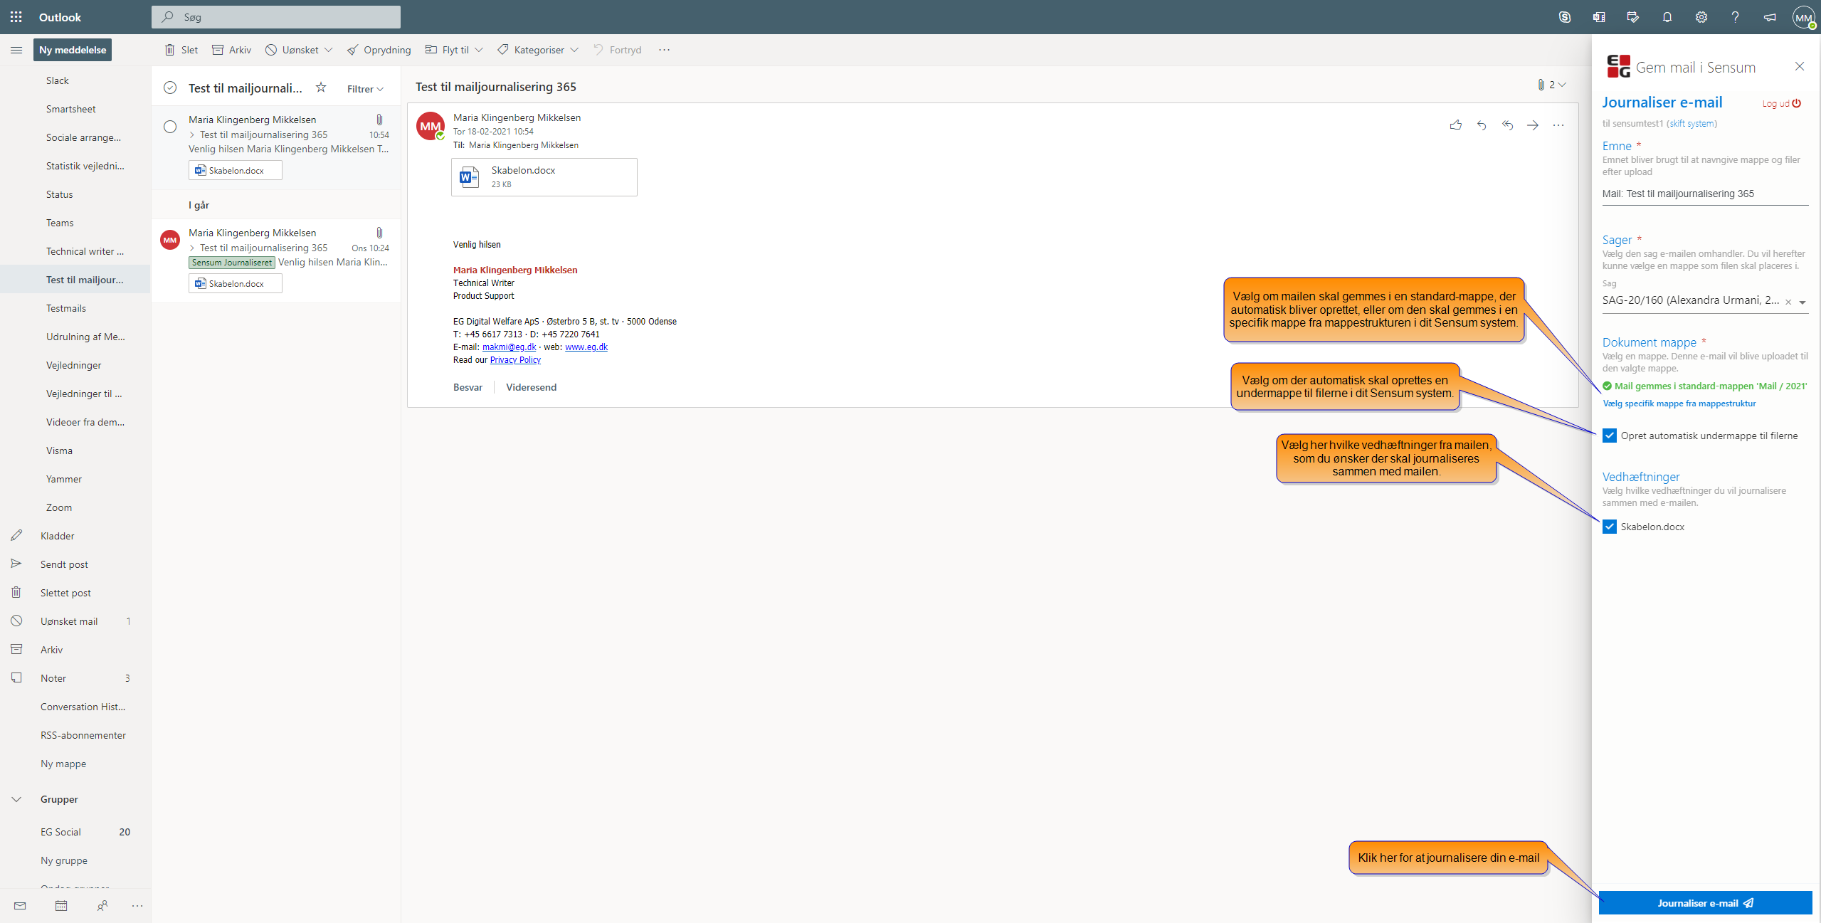Switch to People view at bottom
Viewport: 1821px width, 923px height.
(x=102, y=906)
